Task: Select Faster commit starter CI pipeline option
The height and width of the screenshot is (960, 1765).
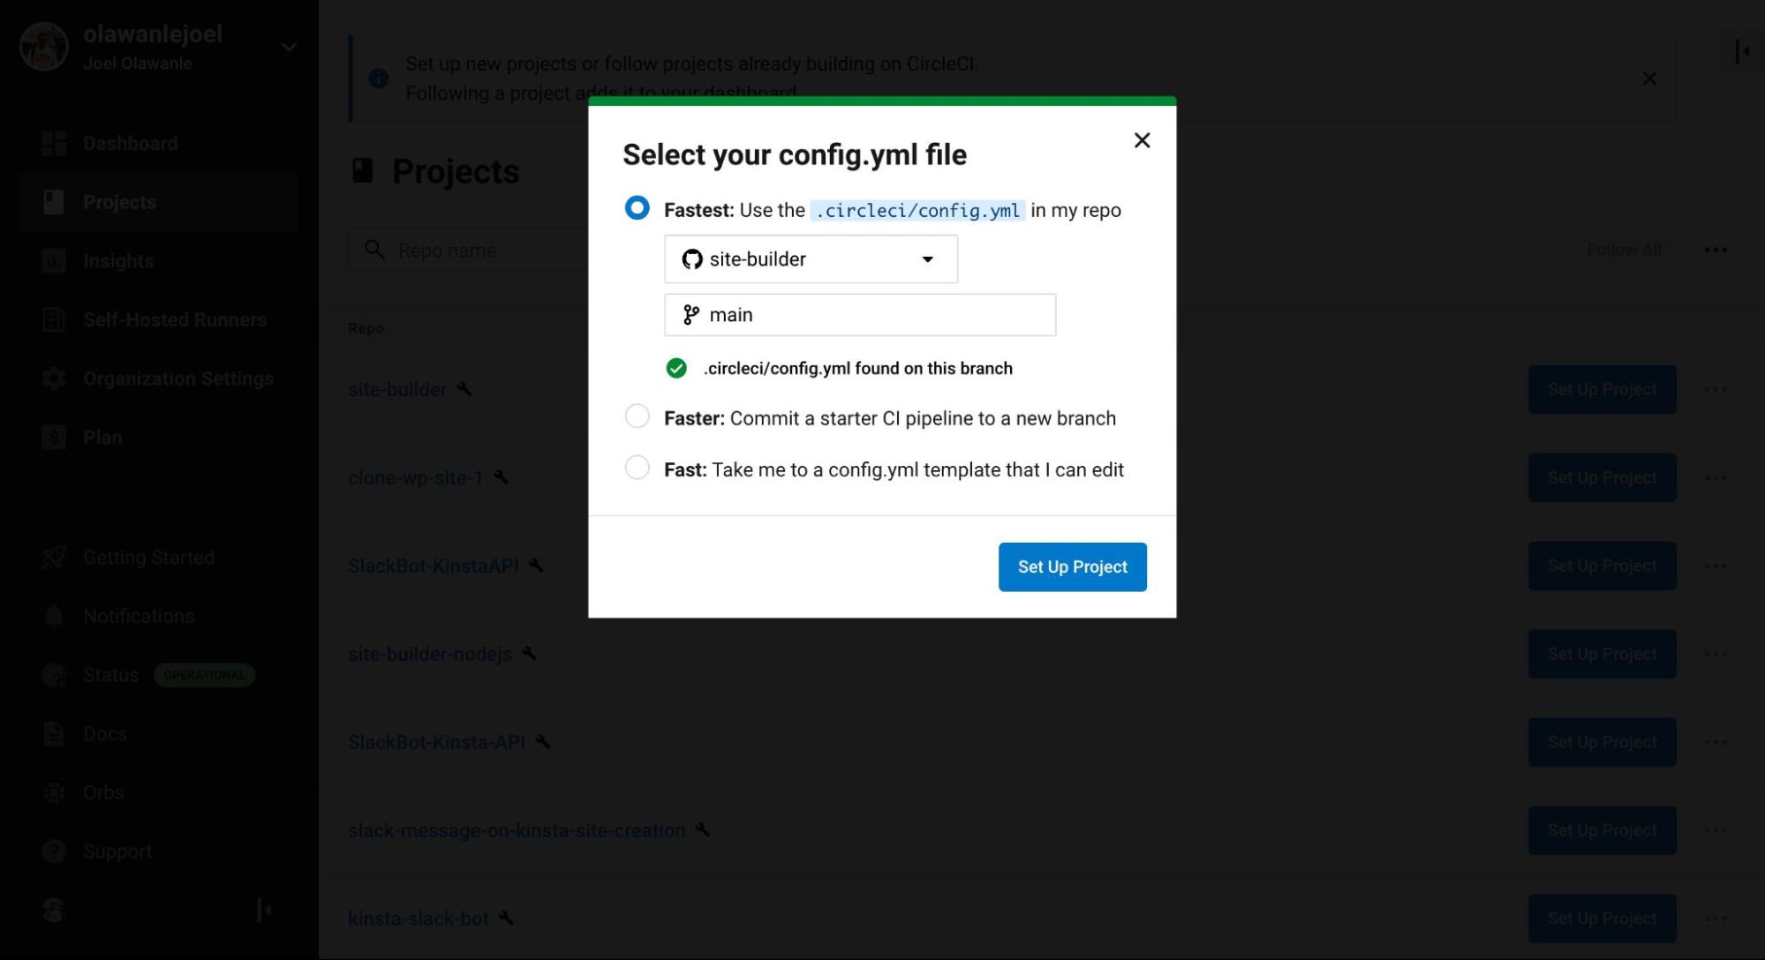Action: (x=637, y=416)
